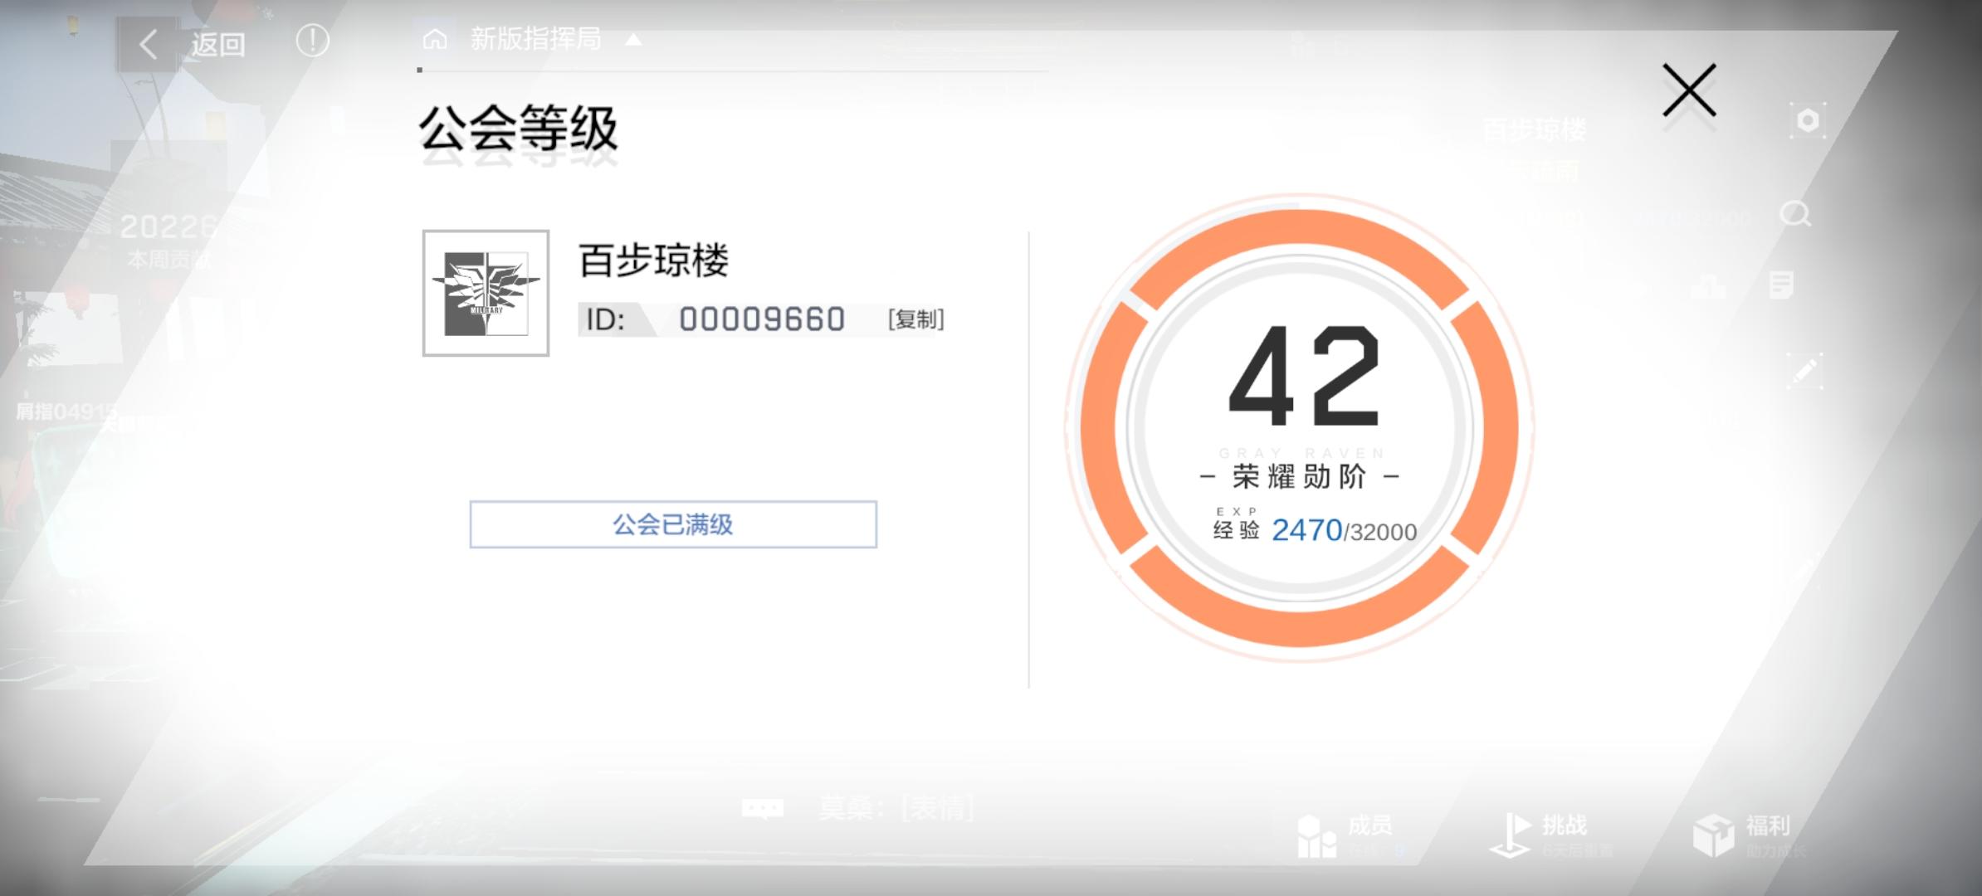Tap the magnifier search icon at right
This screenshot has height=896, width=1982.
tap(1795, 214)
